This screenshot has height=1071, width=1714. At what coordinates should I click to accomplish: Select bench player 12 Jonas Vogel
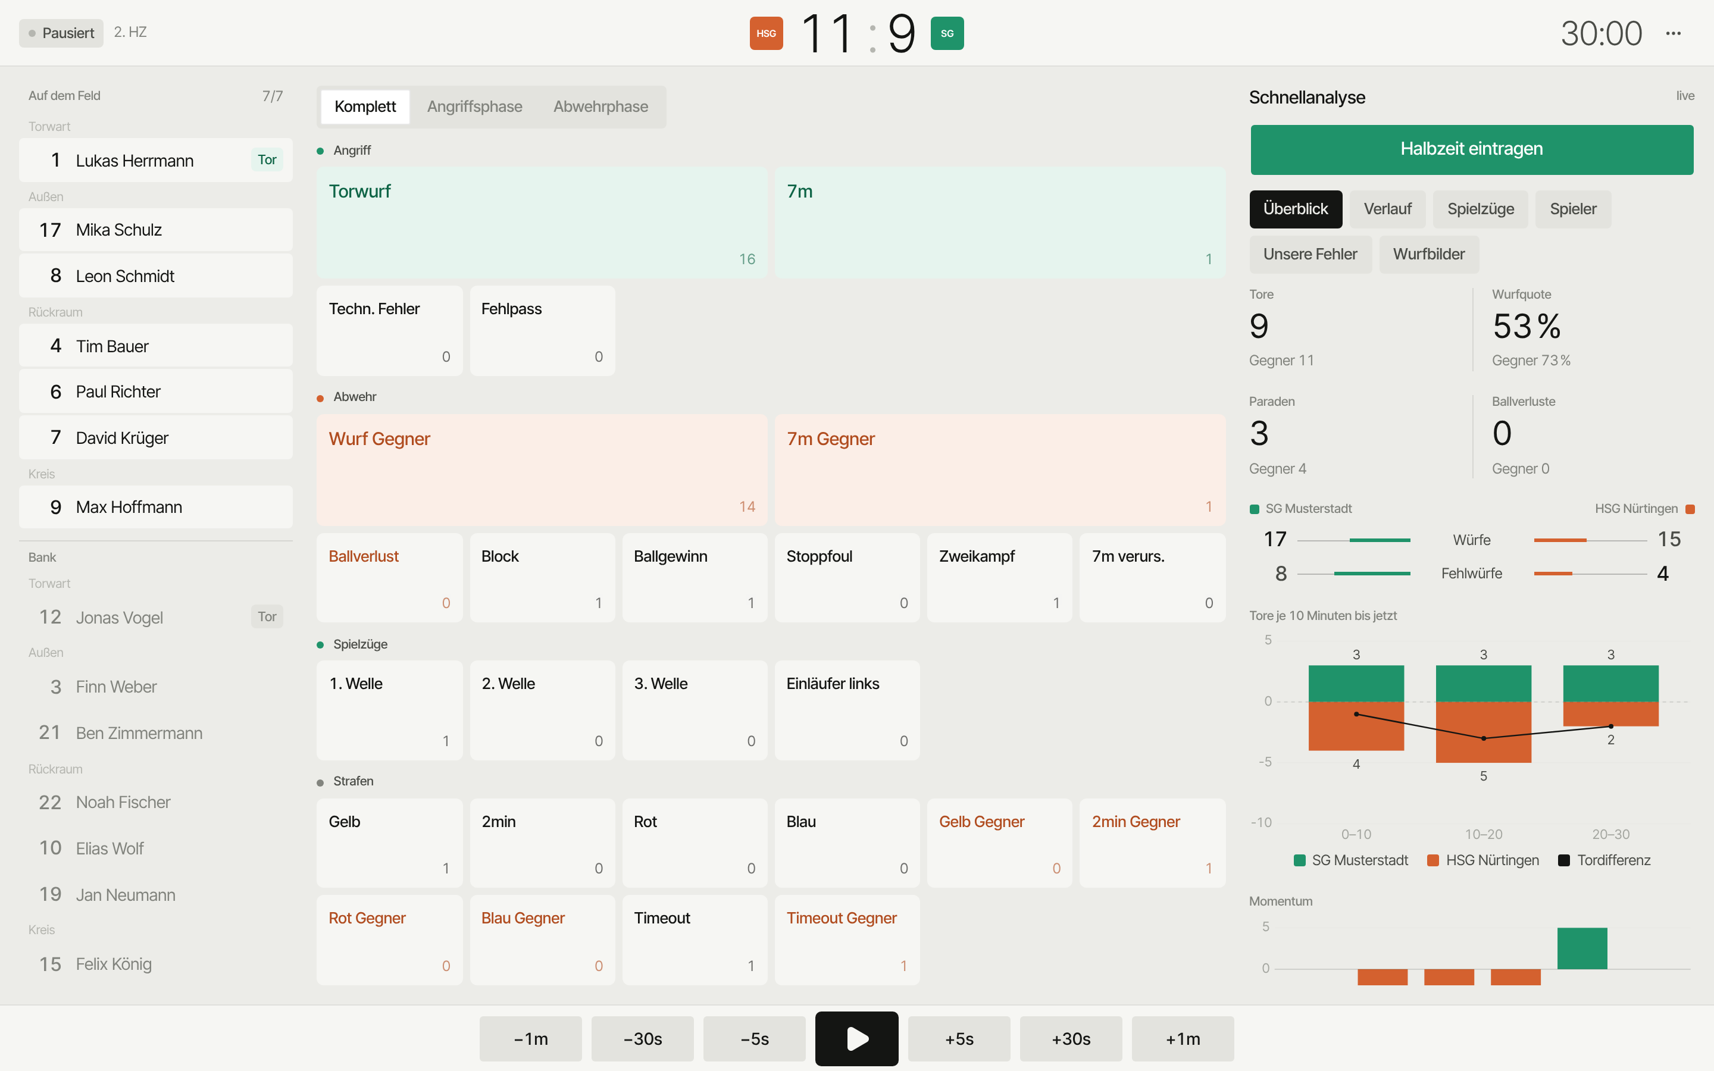pos(156,617)
